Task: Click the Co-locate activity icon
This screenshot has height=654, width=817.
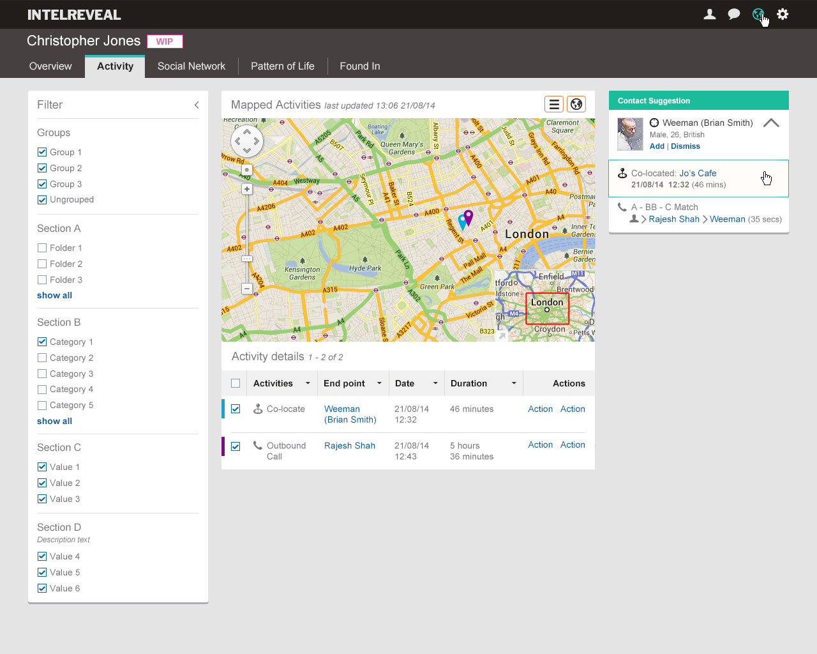Action: click(x=258, y=409)
